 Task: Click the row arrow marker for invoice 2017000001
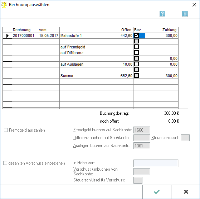[x=8, y=35]
